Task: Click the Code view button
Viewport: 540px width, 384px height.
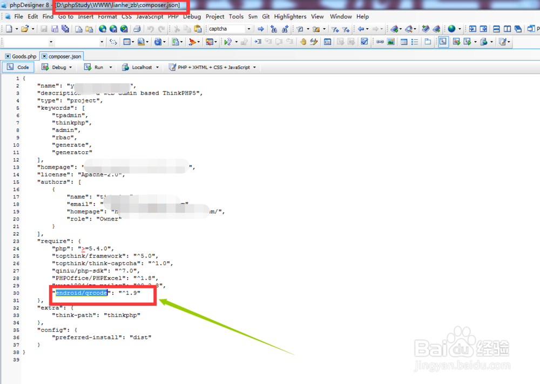Action: pos(18,67)
